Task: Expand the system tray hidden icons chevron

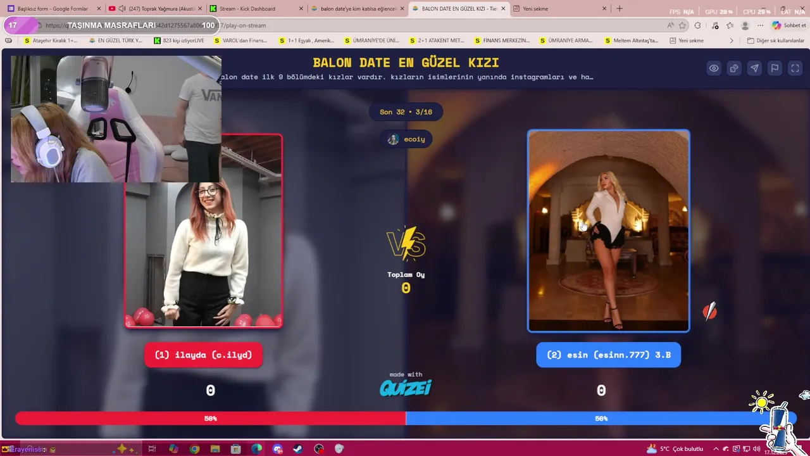Action: [717, 449]
